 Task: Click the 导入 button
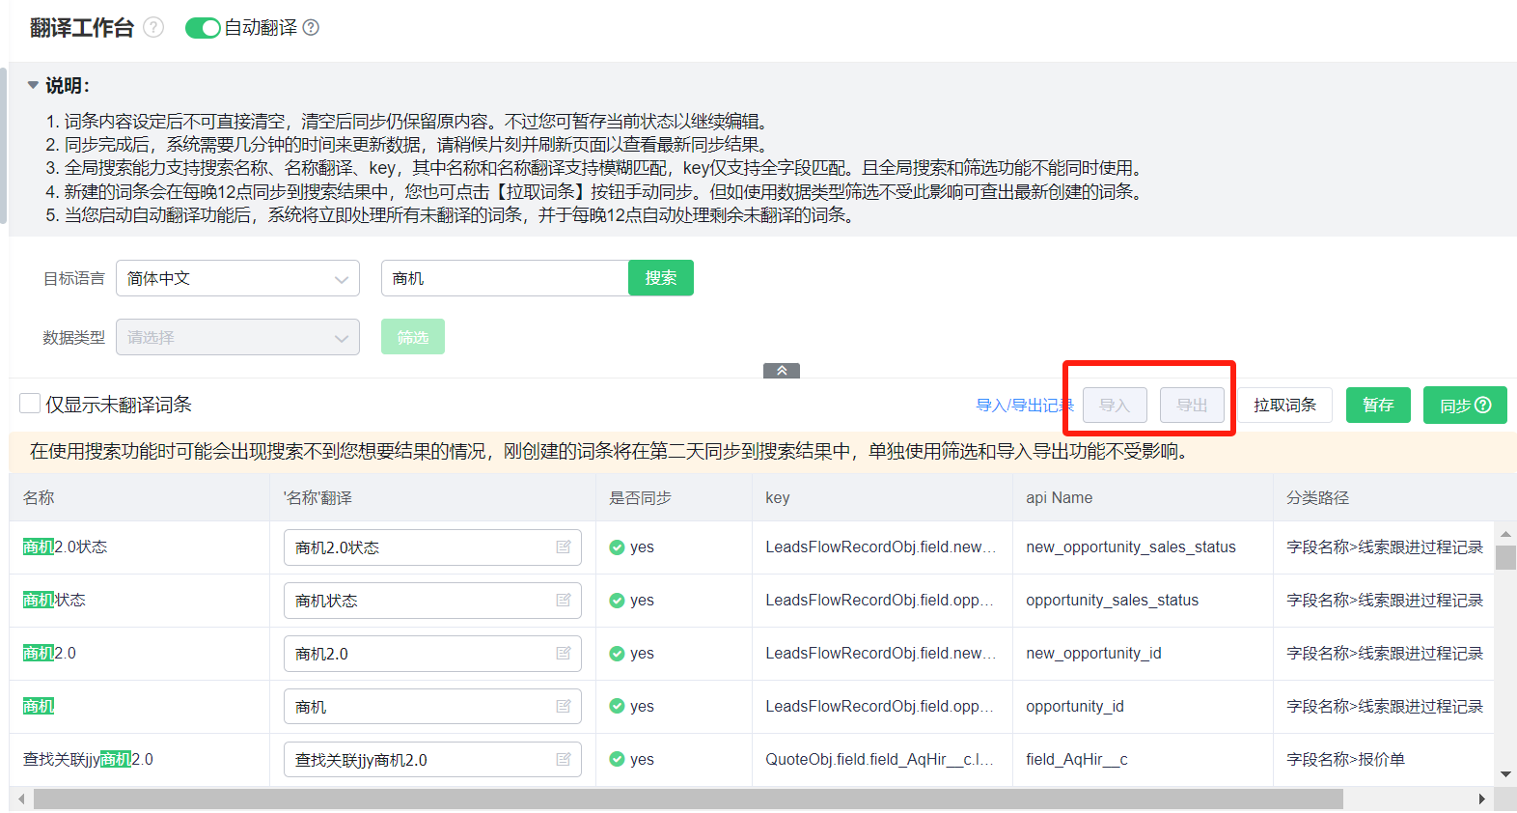1115,406
